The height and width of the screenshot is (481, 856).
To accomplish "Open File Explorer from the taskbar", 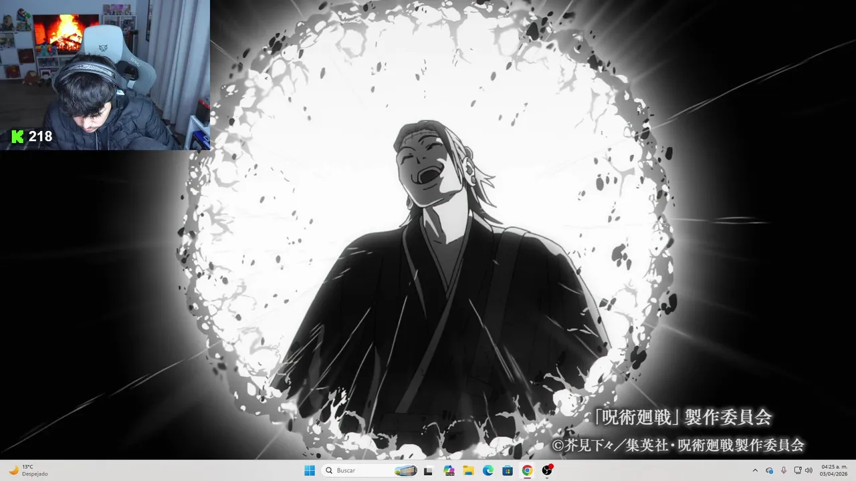I will pos(468,470).
